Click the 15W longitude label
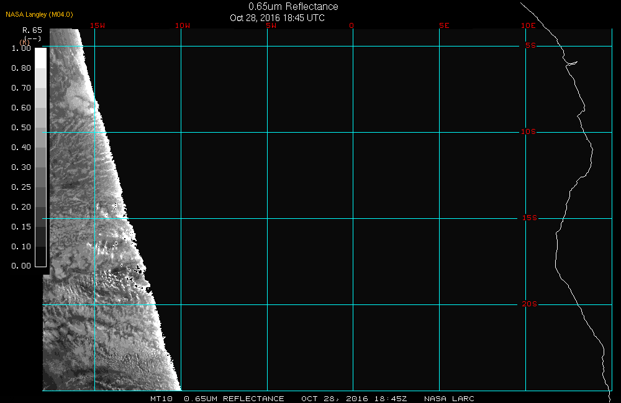The image size is (621, 403). tap(97, 26)
